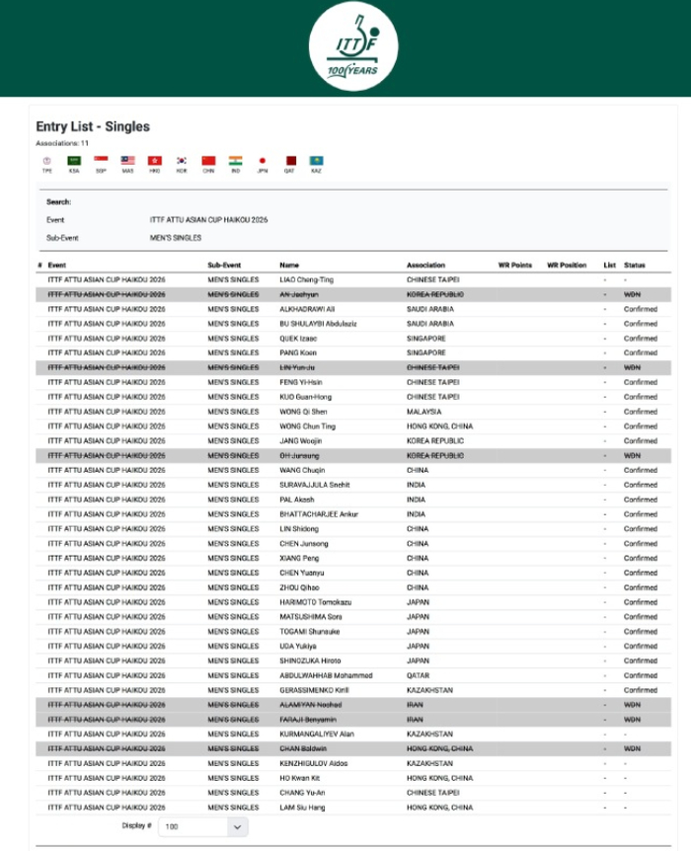Screen dimensions: 691x851
Task: Click the withdrawn name ALAMIYAN Noshad
Action: [x=311, y=705]
